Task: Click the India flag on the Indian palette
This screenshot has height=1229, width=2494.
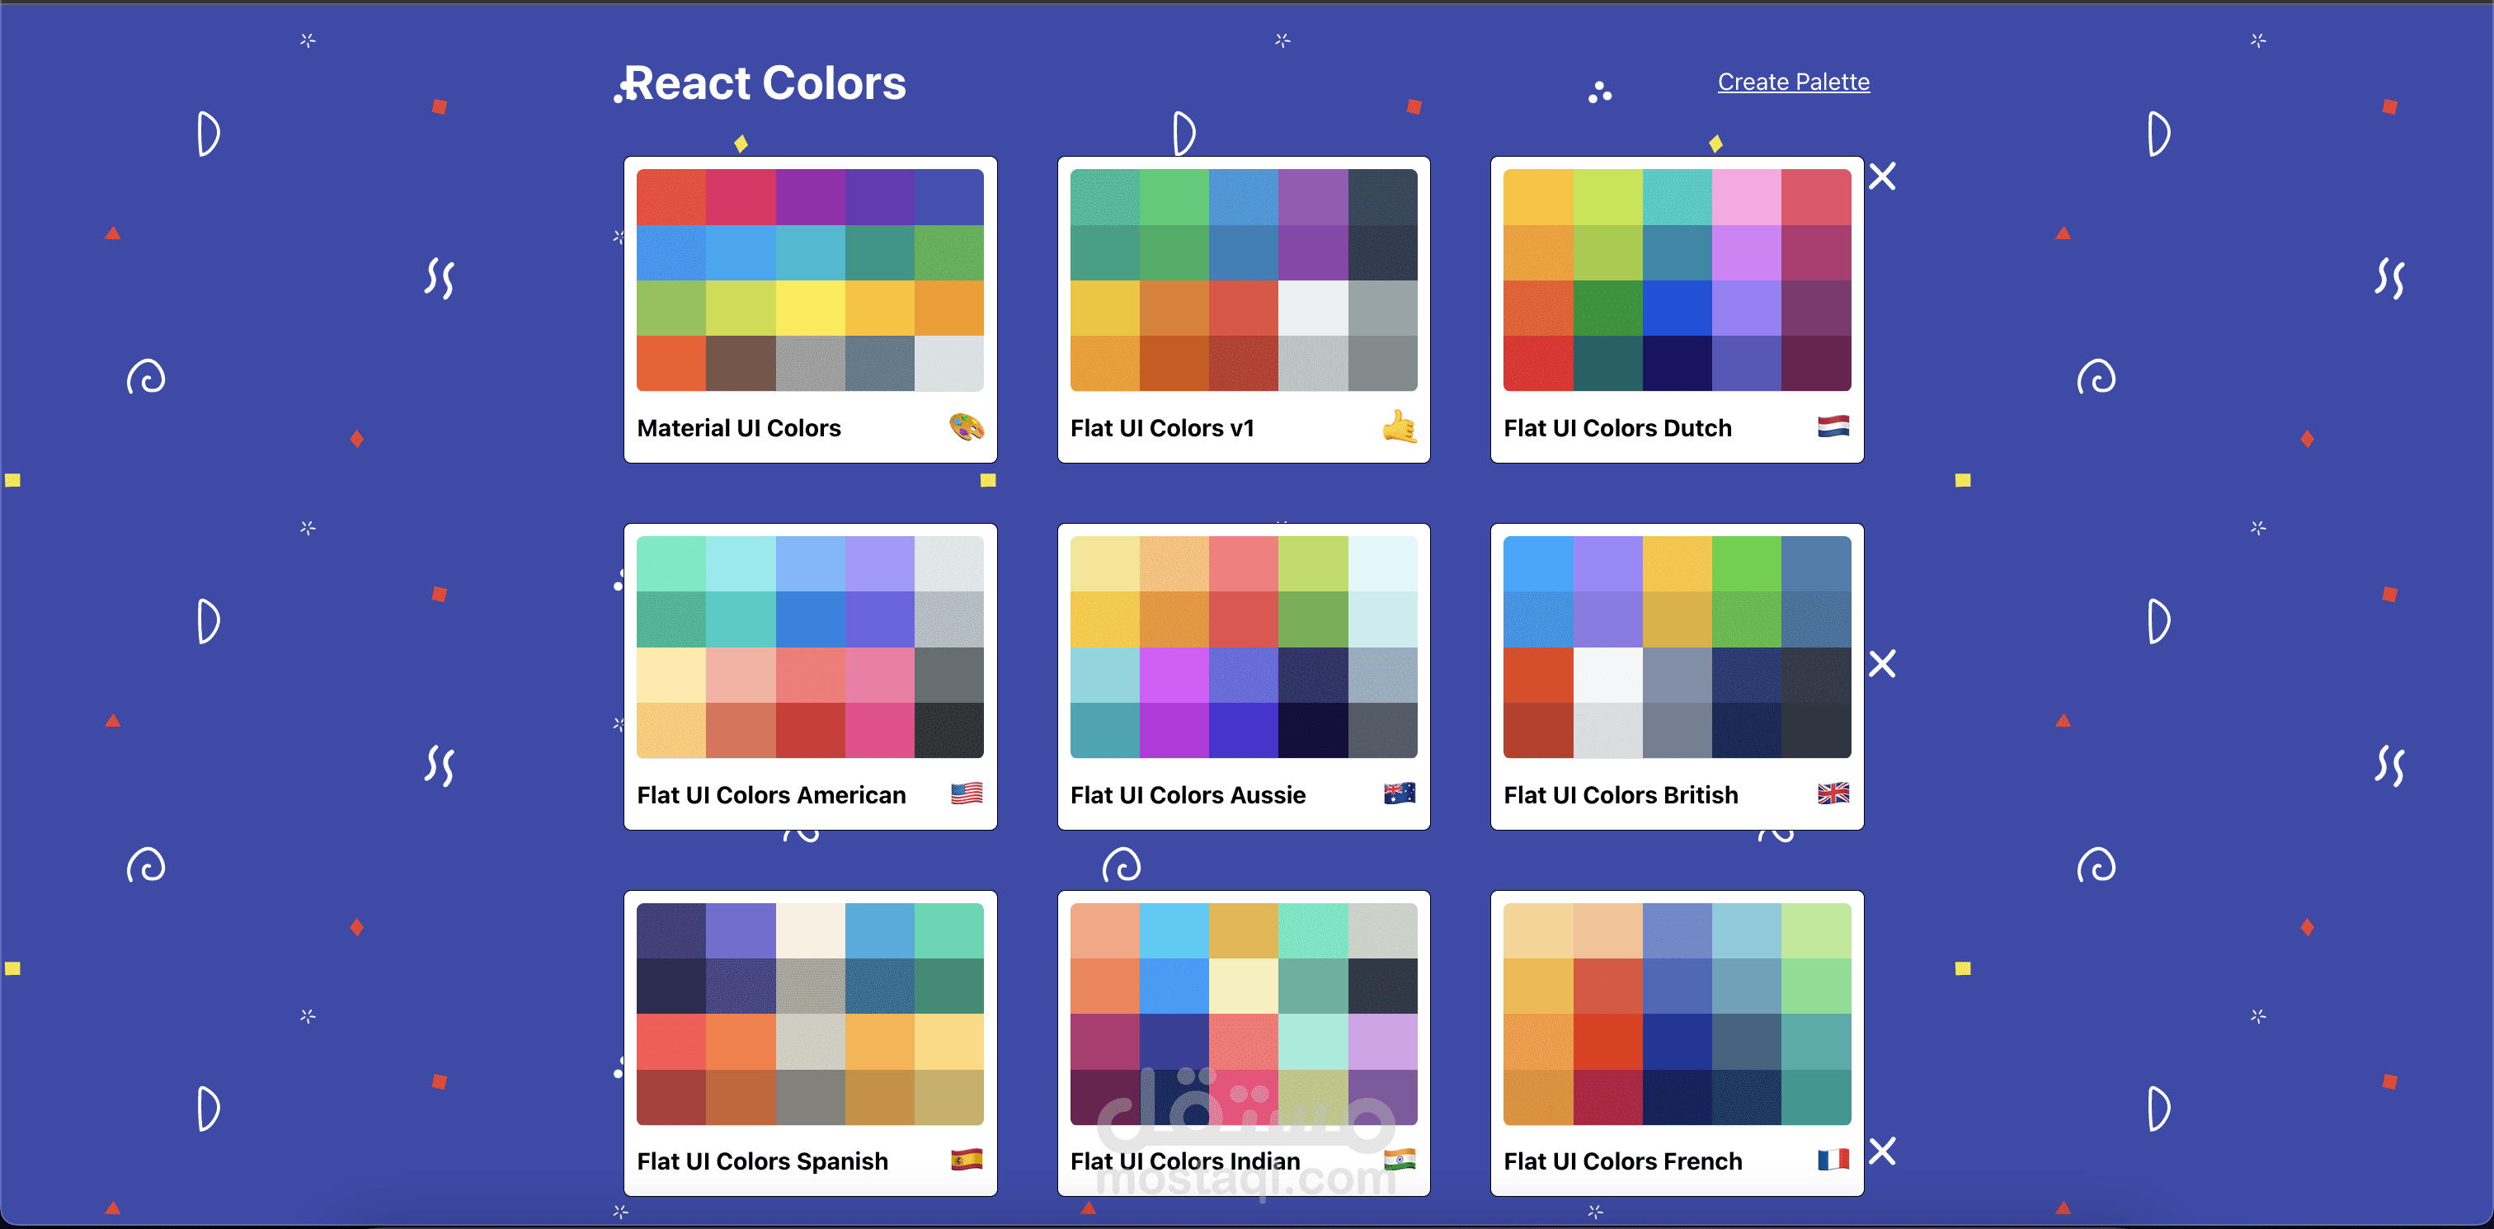Action: [1399, 1159]
